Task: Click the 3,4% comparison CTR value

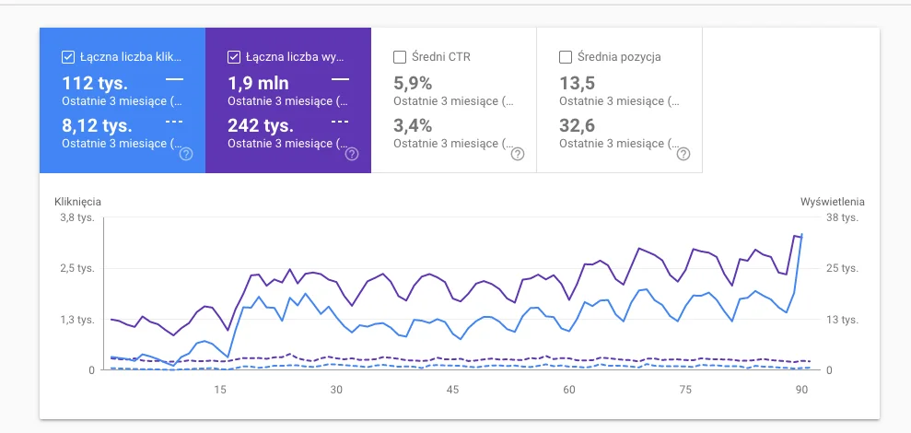Action: pos(413,125)
